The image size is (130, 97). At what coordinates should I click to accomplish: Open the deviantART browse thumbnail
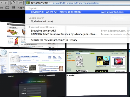tap(97, 61)
